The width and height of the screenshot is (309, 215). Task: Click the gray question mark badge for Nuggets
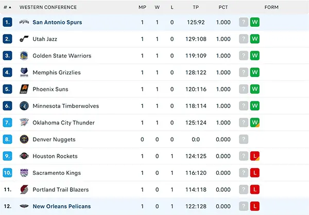(x=244, y=139)
